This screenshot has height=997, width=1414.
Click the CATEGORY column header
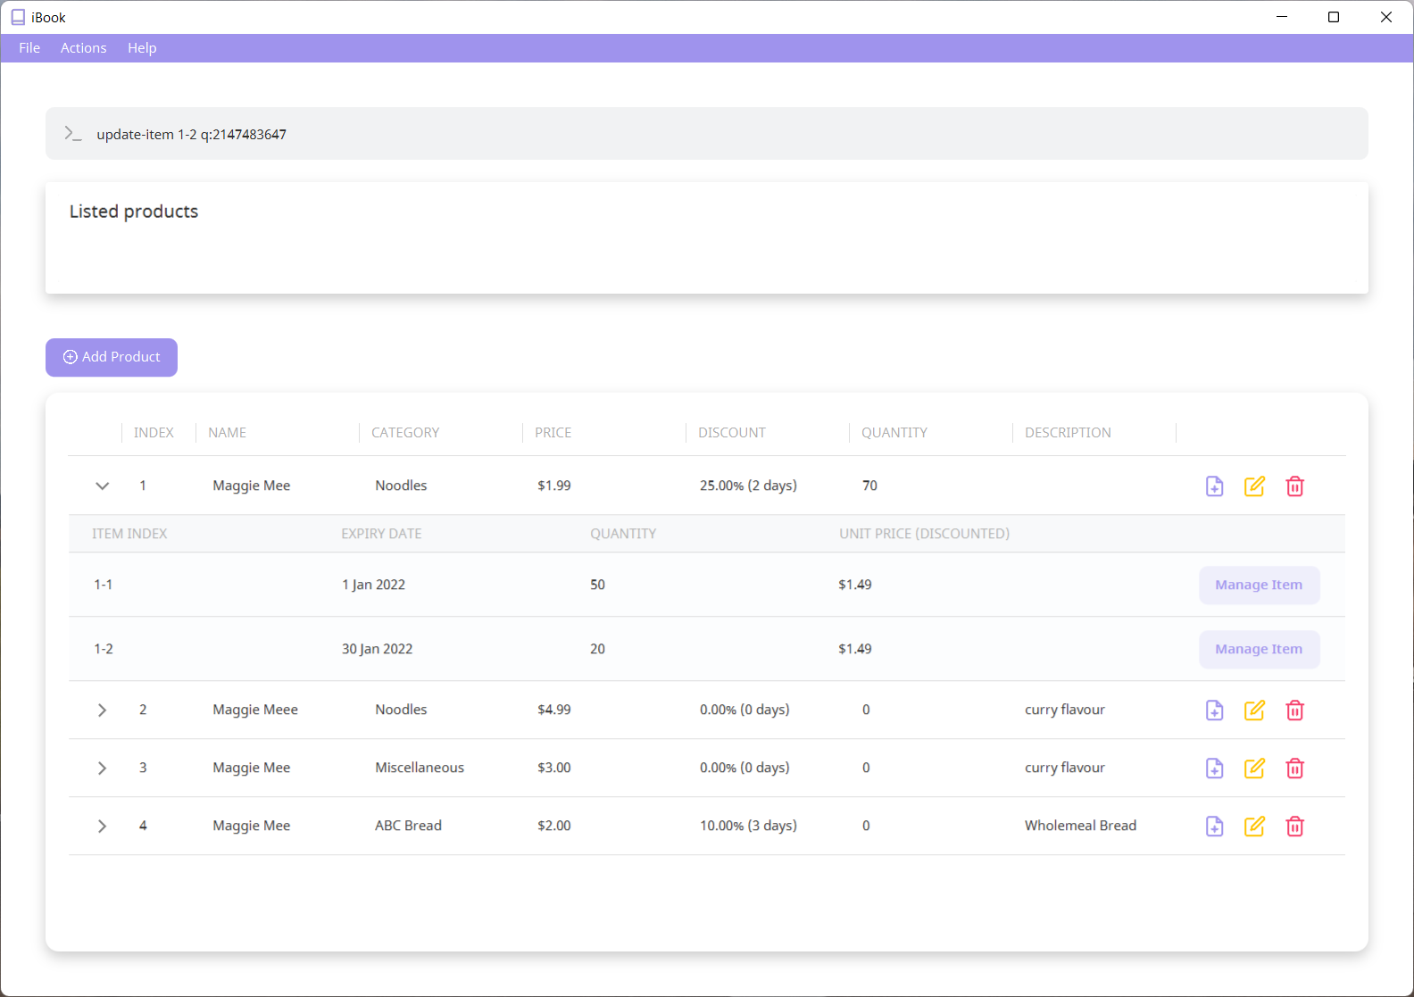point(405,433)
